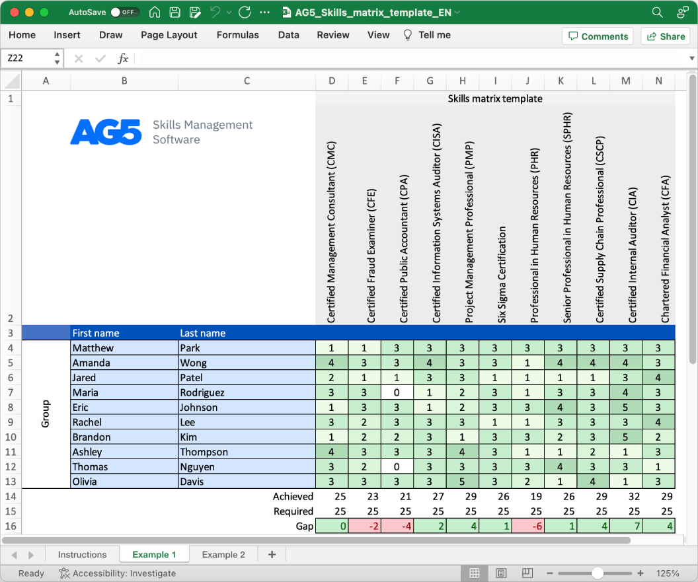Screen dimensions: 698x582
Task: Open the search magnifier icon
Action: point(657,13)
